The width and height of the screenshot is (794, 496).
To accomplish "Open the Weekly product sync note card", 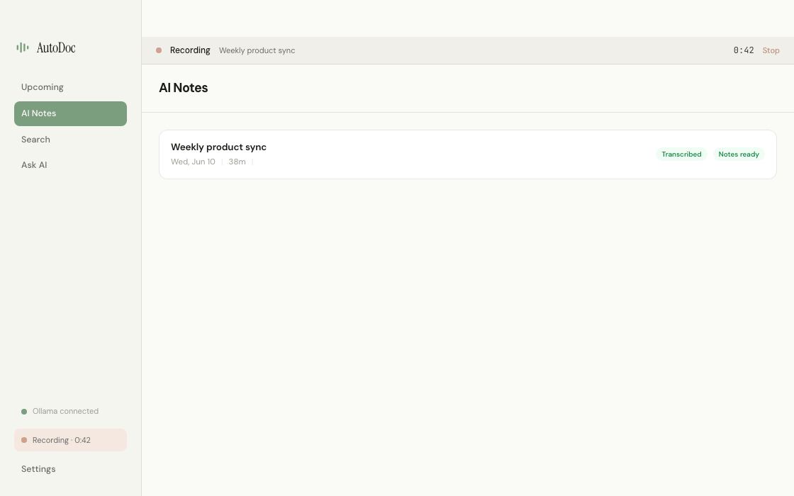I will (467, 154).
